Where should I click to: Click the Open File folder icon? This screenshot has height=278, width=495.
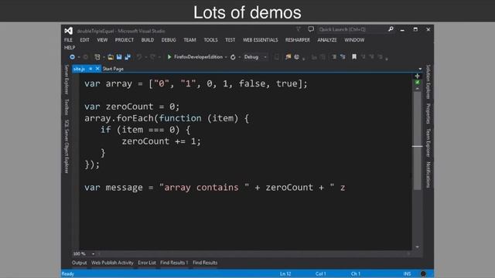(111, 57)
